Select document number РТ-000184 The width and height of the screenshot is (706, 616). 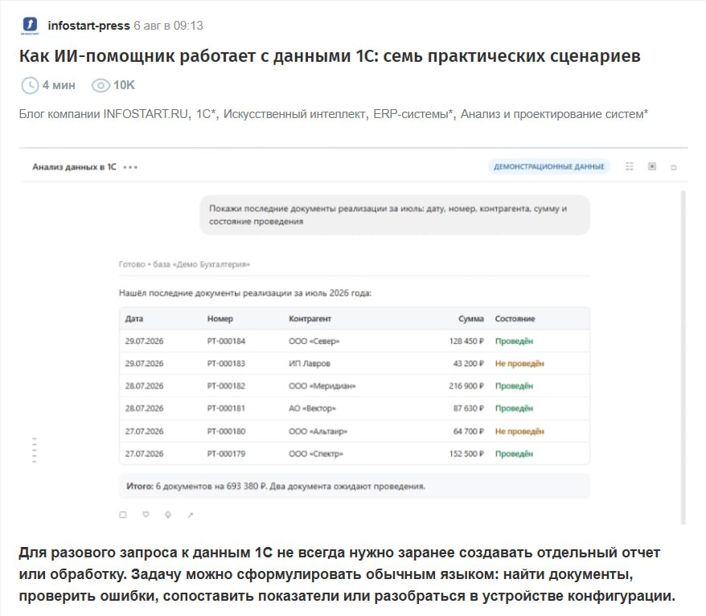(x=227, y=341)
